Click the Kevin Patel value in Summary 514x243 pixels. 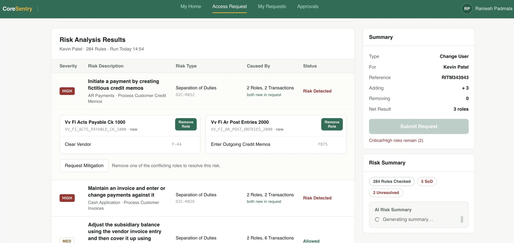(x=456, y=67)
